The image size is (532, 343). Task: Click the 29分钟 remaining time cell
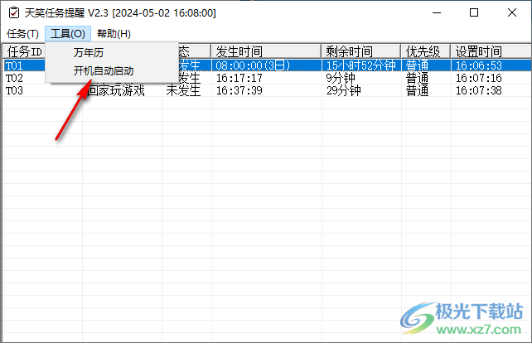tap(344, 90)
